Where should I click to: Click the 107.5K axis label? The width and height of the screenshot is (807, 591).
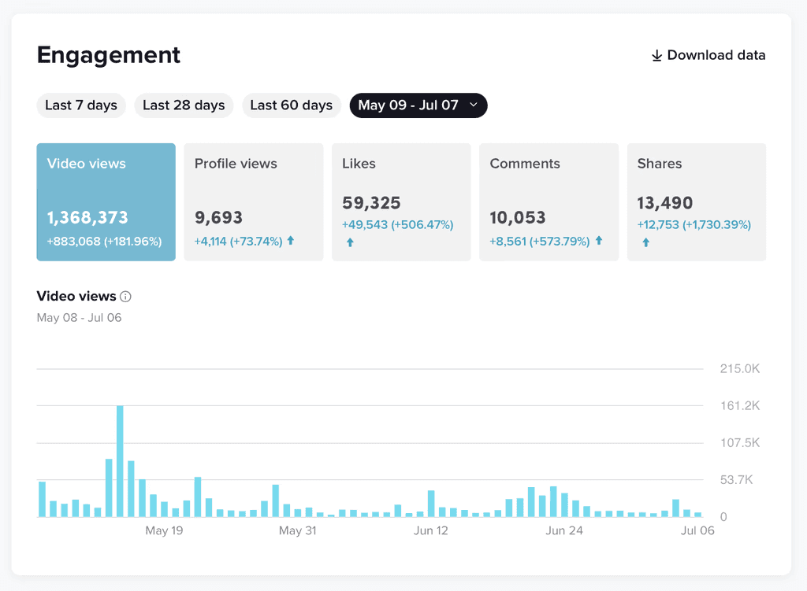[x=739, y=442]
